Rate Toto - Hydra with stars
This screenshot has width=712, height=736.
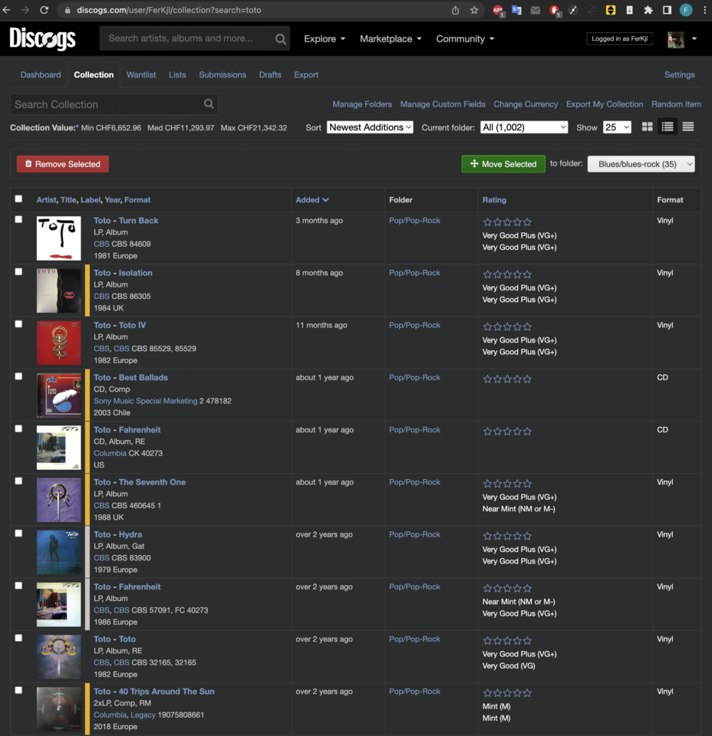click(507, 536)
